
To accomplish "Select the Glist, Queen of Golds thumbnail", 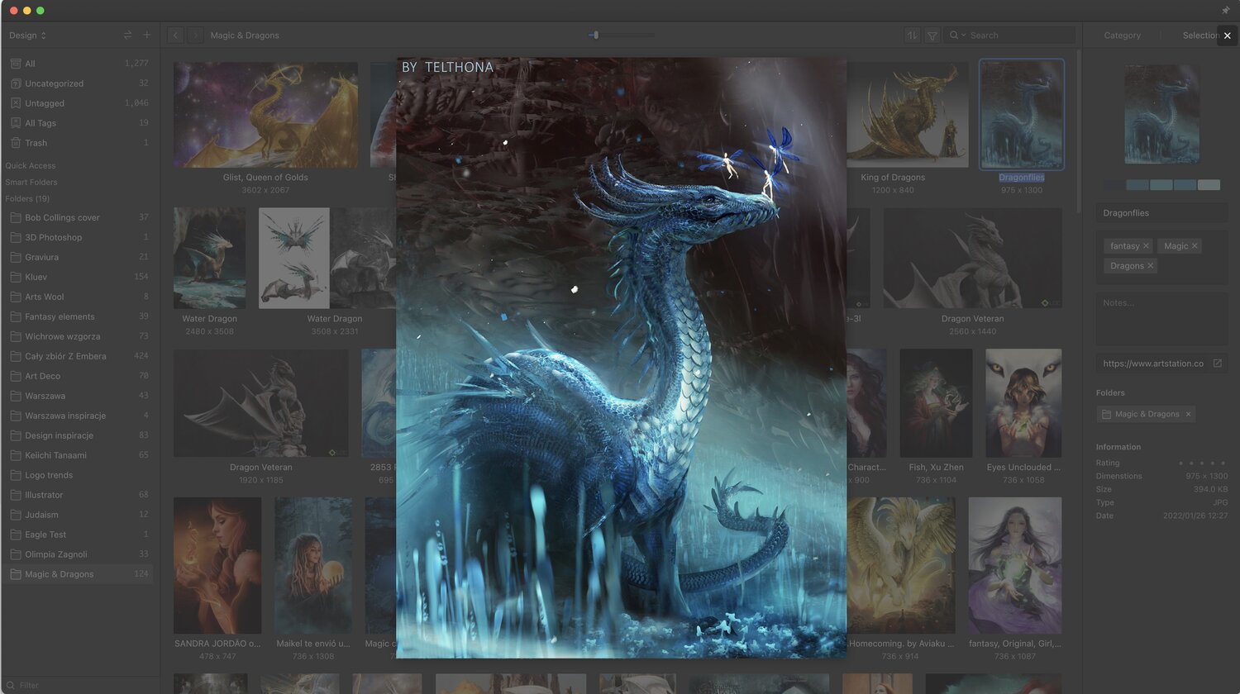I will point(265,115).
